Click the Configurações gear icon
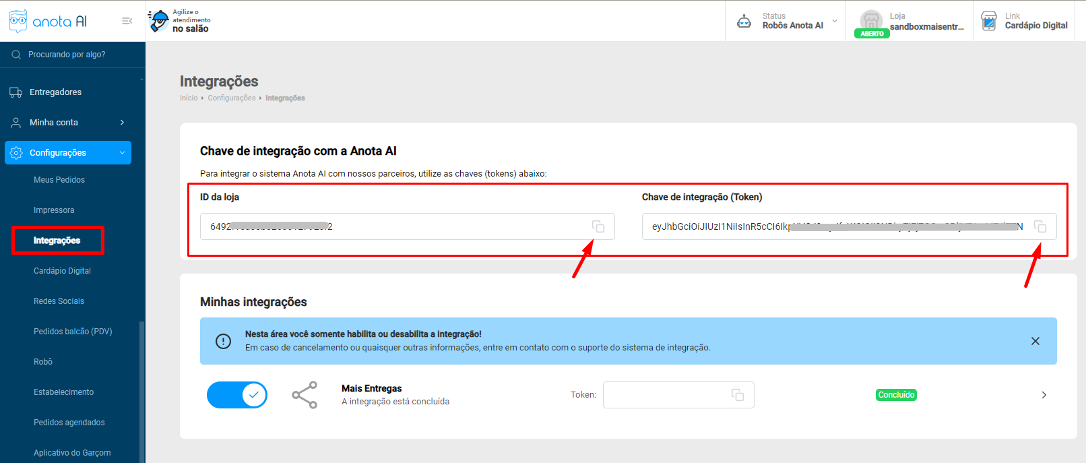 (x=16, y=153)
